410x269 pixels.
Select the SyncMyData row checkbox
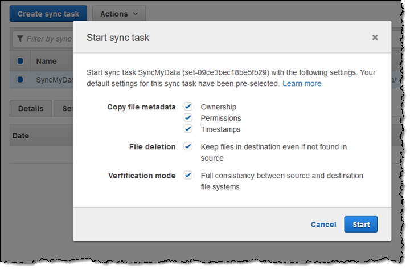coord(20,80)
